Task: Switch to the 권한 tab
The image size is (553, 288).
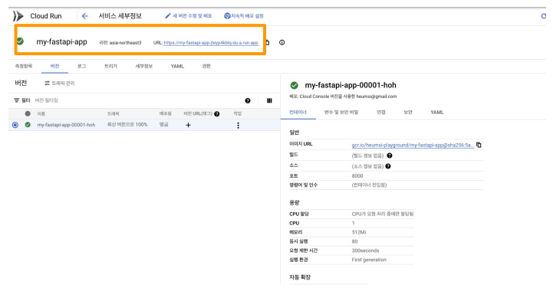Action: click(x=206, y=66)
